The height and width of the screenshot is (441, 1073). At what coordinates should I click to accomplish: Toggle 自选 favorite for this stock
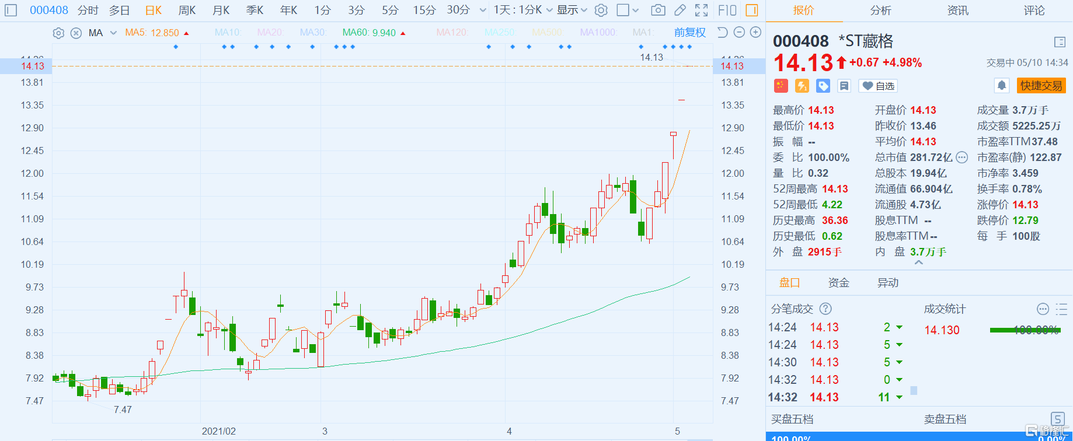[879, 86]
